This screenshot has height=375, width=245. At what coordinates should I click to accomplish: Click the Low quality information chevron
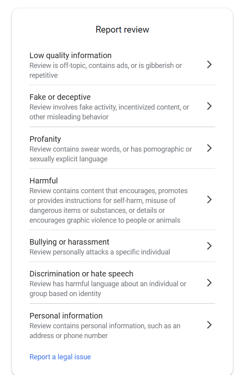coord(209,65)
